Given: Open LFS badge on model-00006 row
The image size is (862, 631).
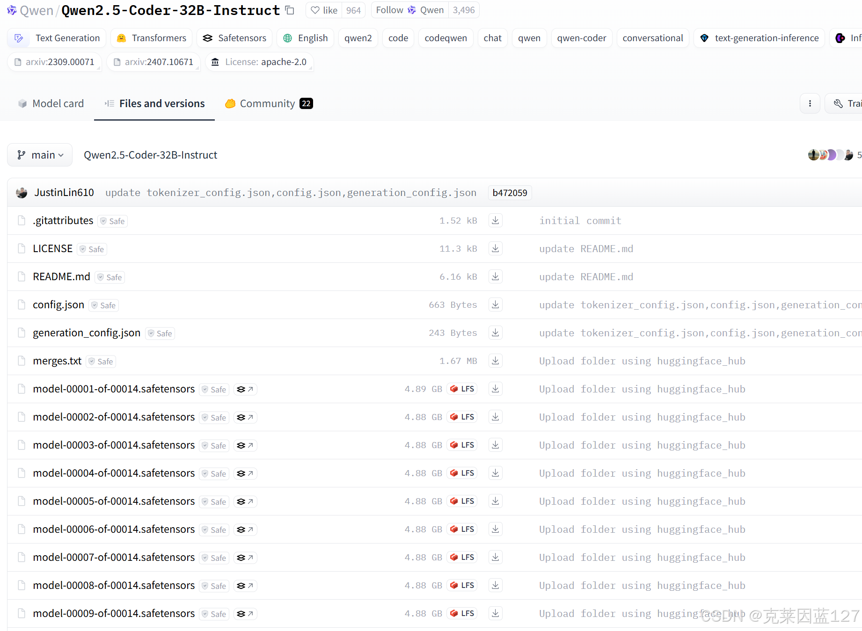Looking at the screenshot, I should (x=462, y=529).
